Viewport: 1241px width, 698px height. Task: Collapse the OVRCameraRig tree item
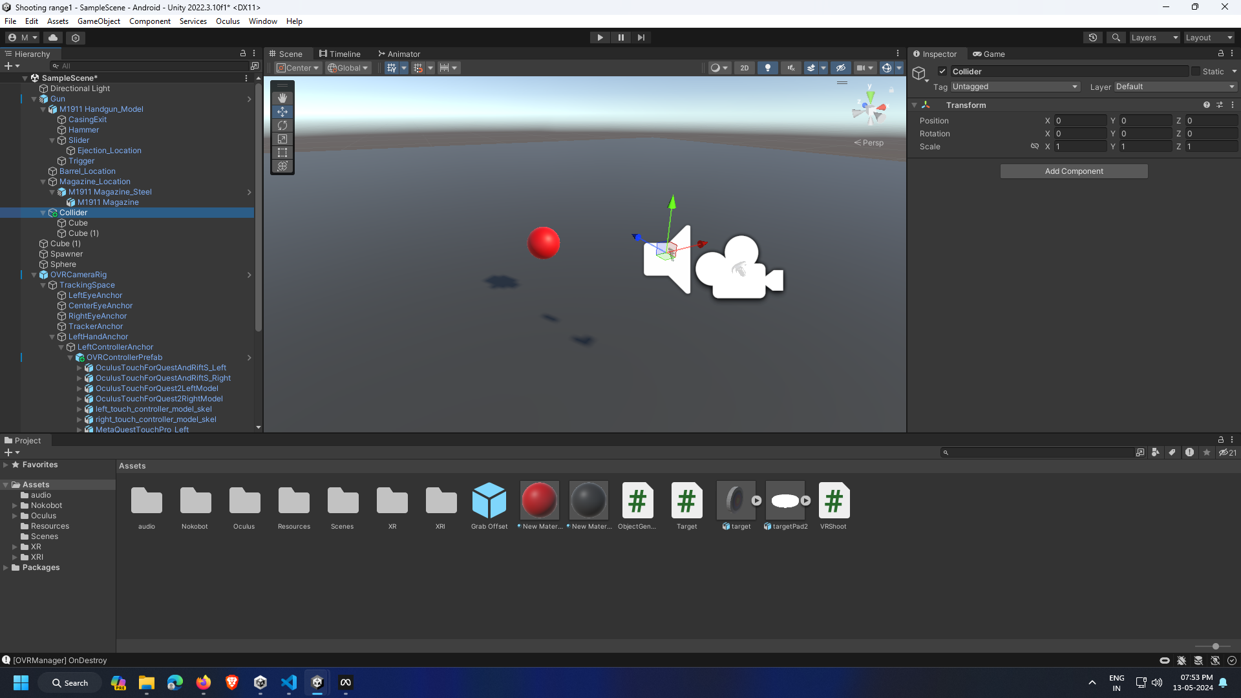click(x=34, y=275)
